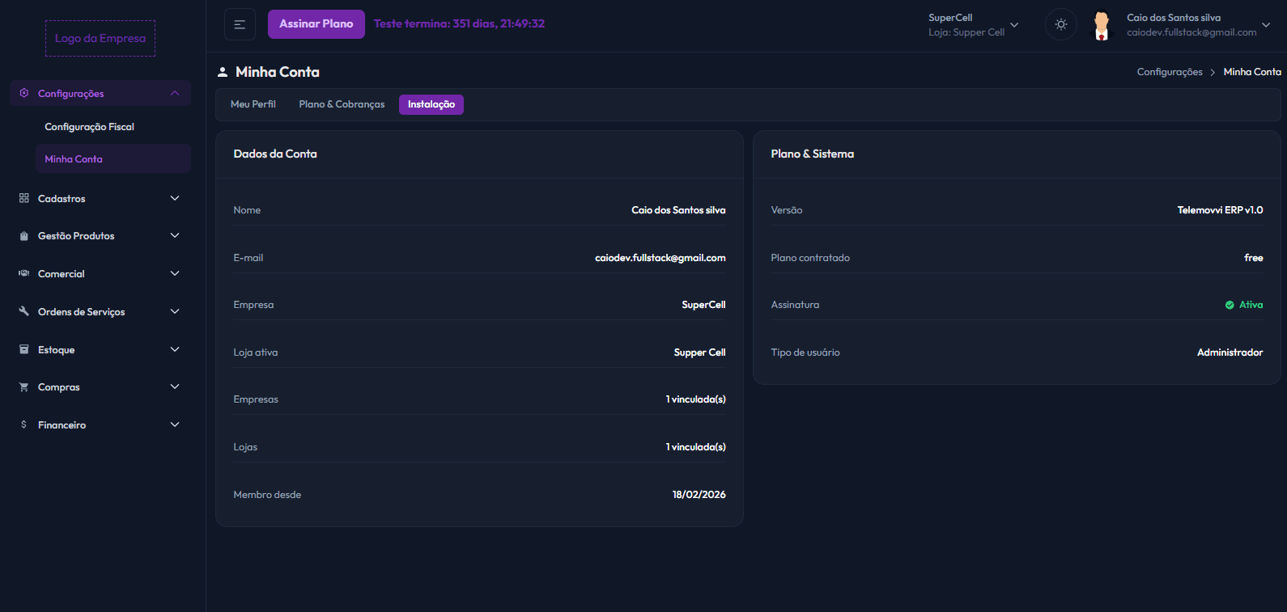Click the Gestão Produtos bag icon
This screenshot has width=1287, height=612.
pos(24,236)
